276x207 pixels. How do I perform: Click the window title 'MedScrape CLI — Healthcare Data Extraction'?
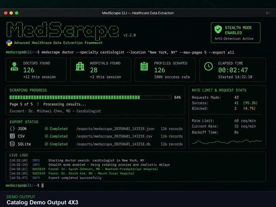[x=138, y=13]
